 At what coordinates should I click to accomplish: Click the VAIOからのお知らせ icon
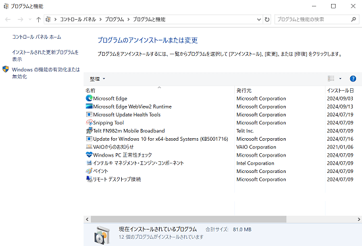pyautogui.click(x=89, y=147)
